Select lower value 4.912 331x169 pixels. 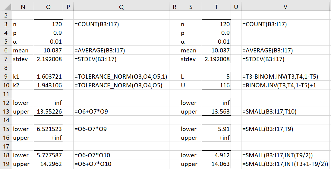(x=216, y=155)
